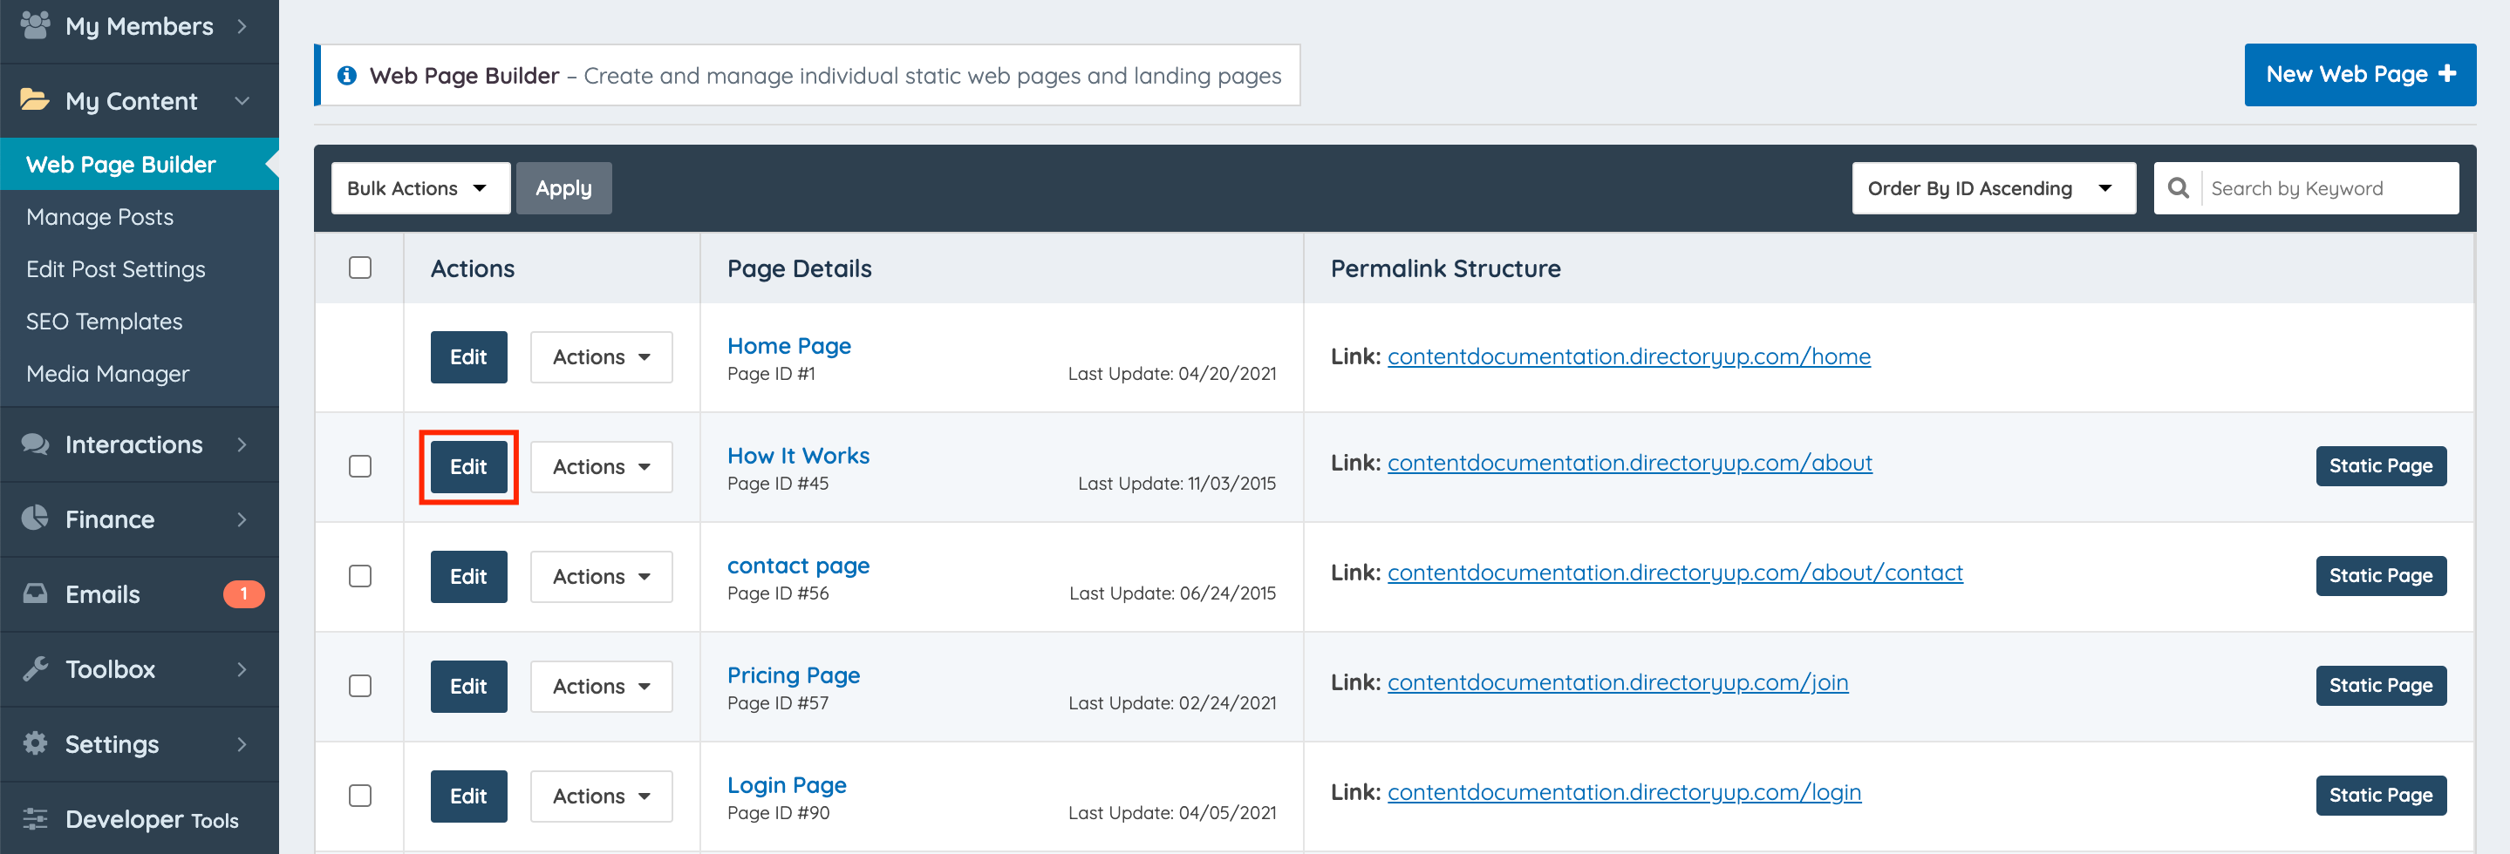Click the My Content folder icon
2510x854 pixels.
35,100
